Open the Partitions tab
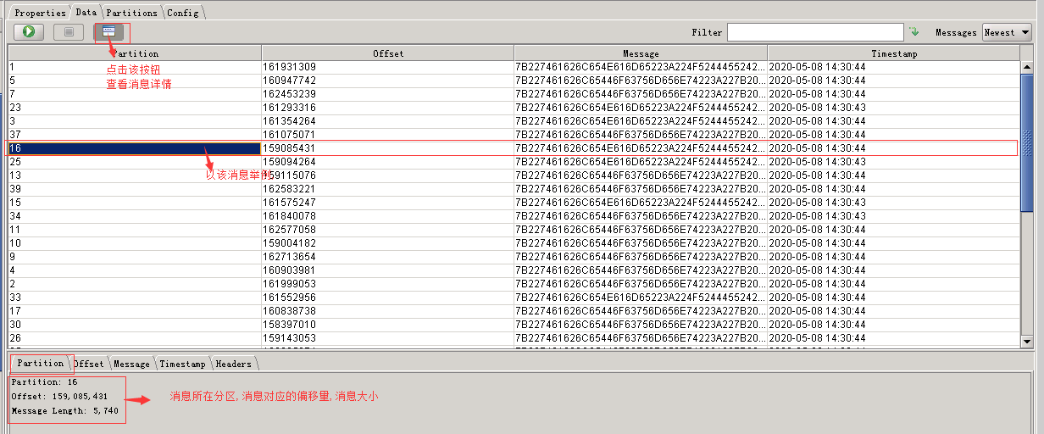Image resolution: width=1044 pixels, height=434 pixels. (131, 13)
